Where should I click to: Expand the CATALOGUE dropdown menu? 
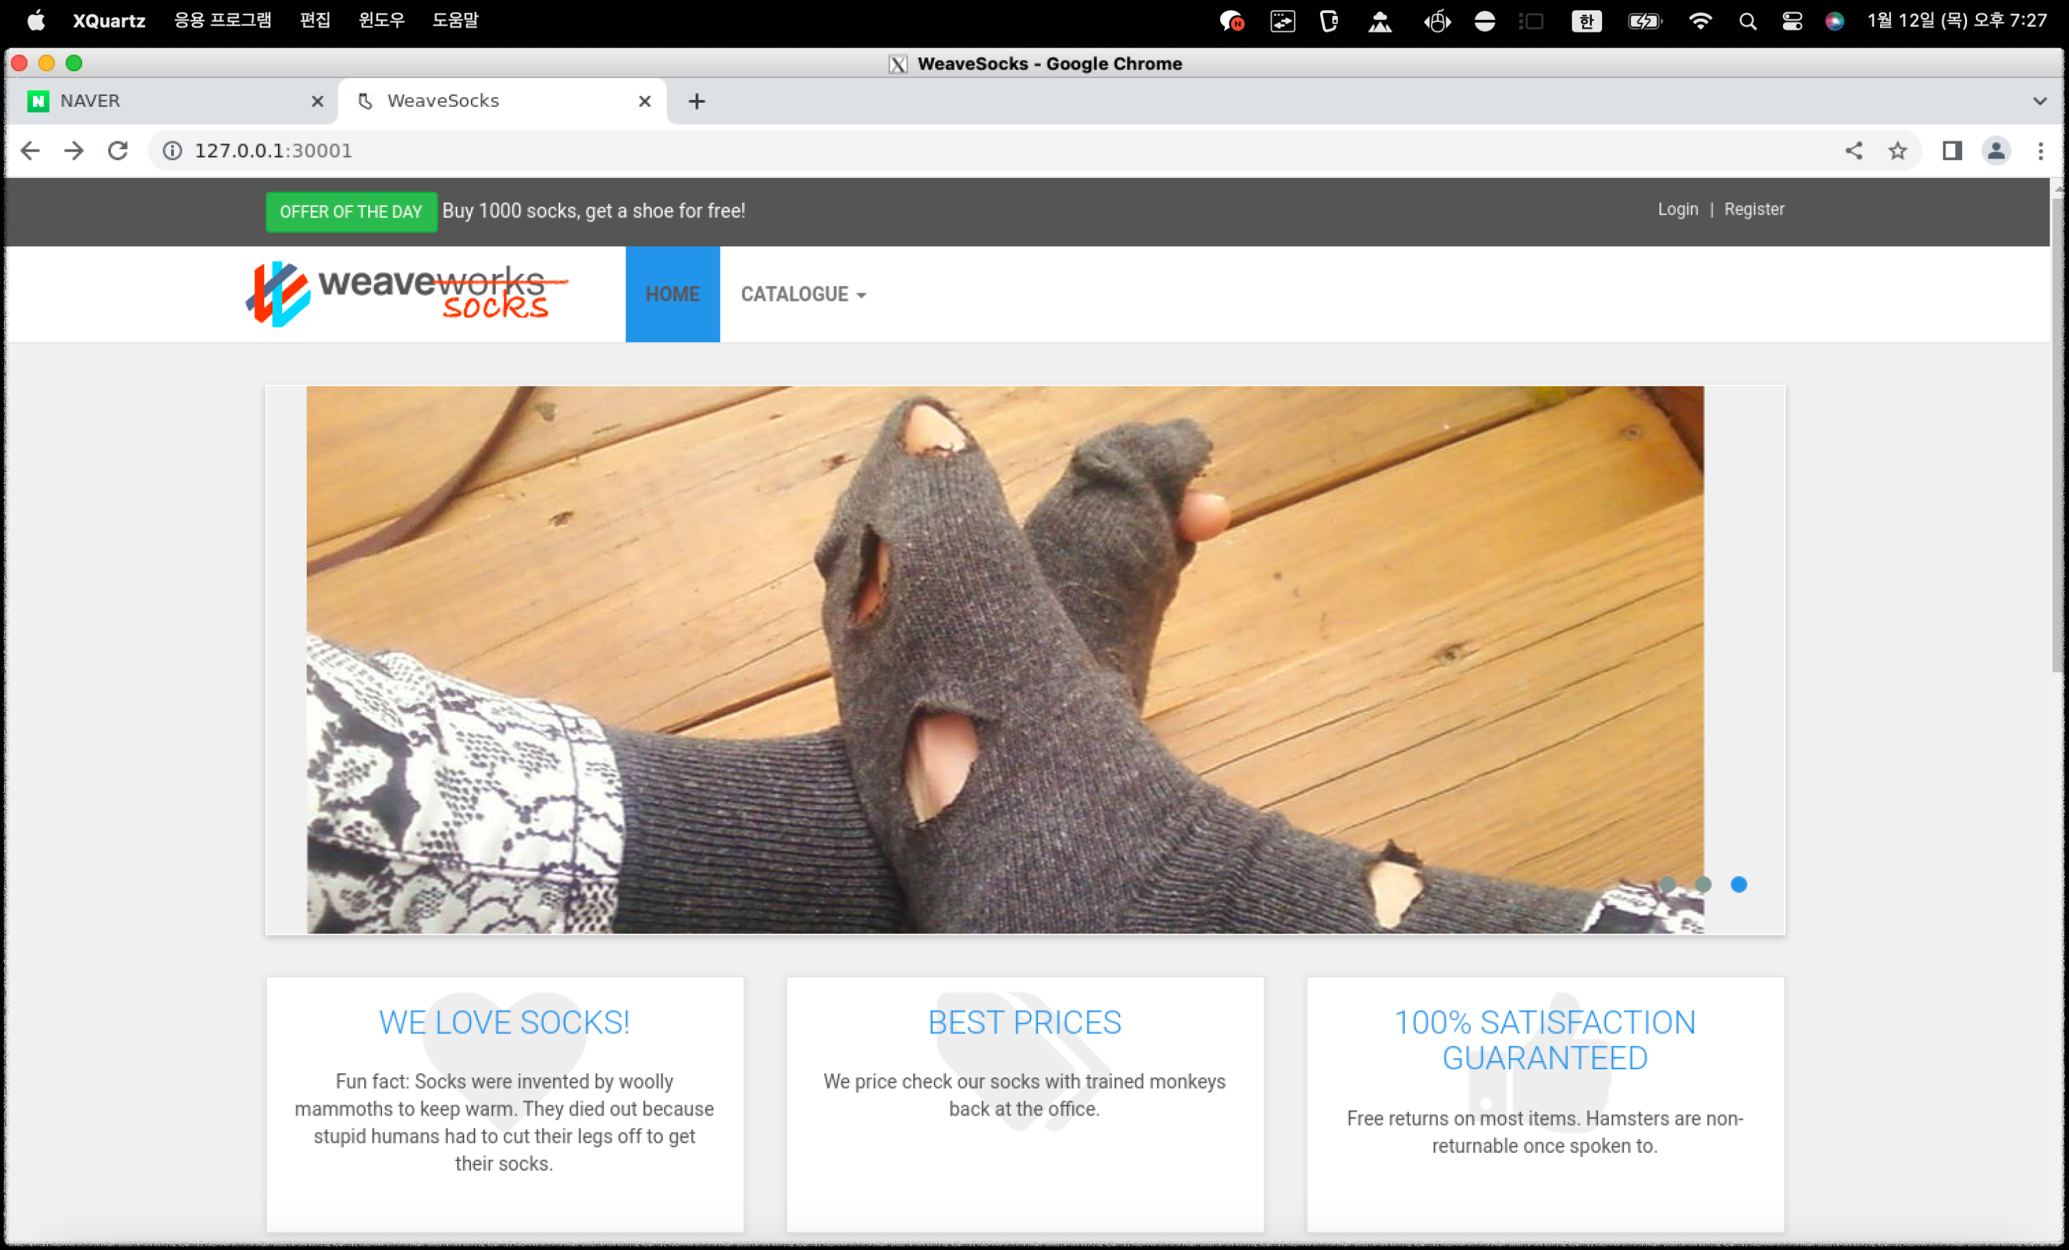803,294
